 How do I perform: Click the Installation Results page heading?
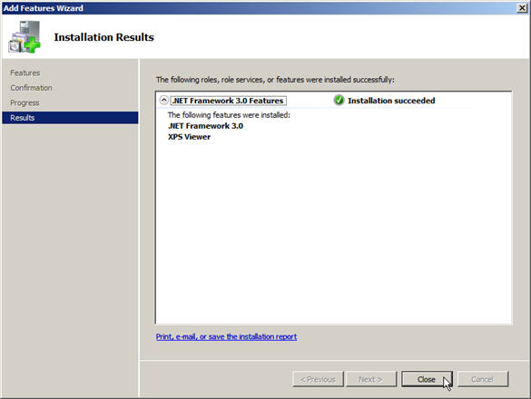coord(104,37)
